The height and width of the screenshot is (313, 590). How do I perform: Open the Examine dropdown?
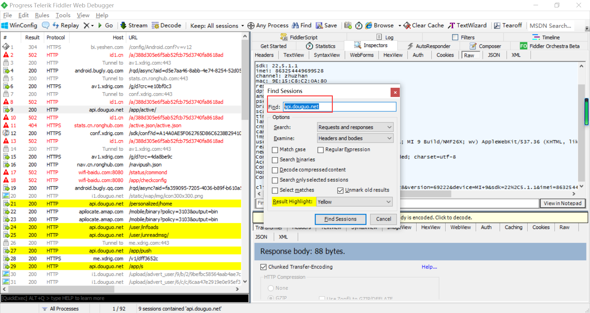point(355,138)
